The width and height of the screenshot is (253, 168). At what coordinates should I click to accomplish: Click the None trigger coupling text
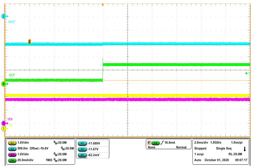pyautogui.click(x=152, y=147)
